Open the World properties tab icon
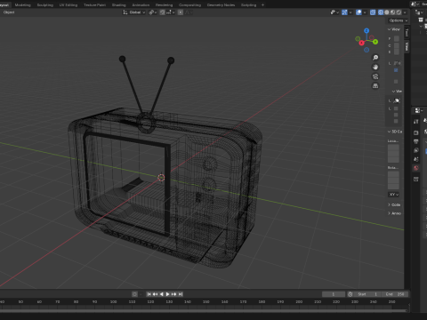427x320 pixels. [x=416, y=168]
